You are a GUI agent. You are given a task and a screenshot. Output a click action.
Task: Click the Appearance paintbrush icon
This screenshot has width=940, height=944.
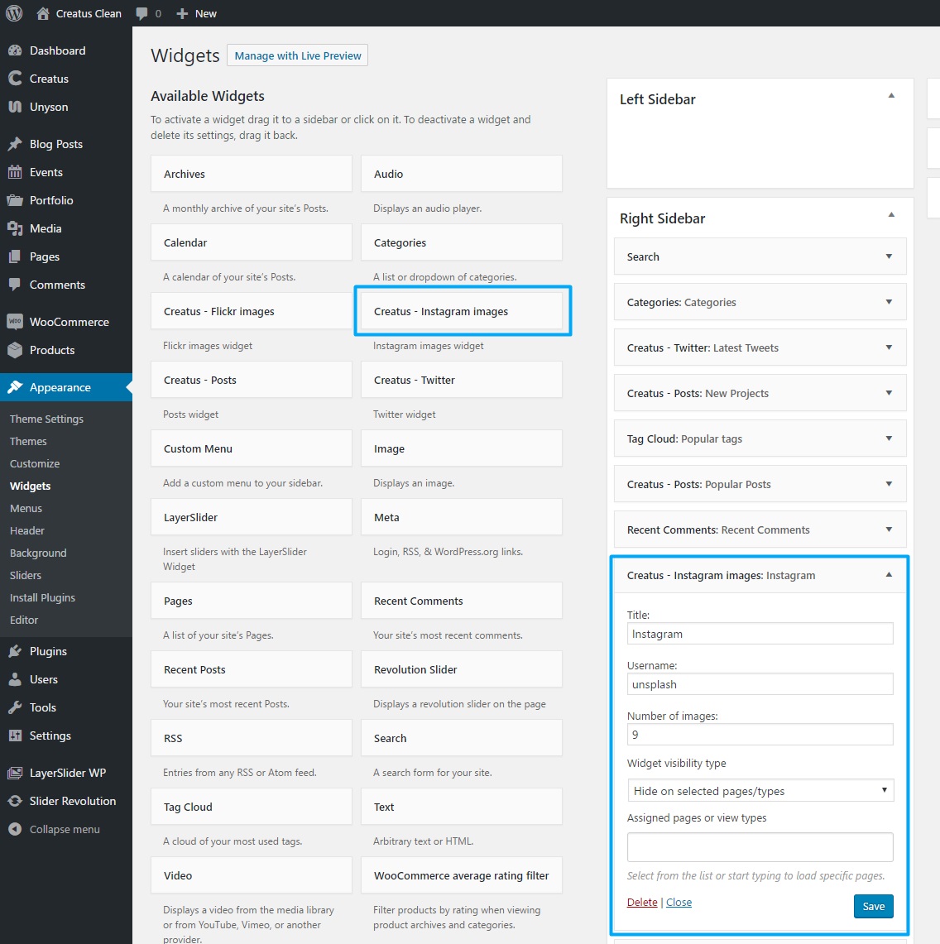click(15, 387)
